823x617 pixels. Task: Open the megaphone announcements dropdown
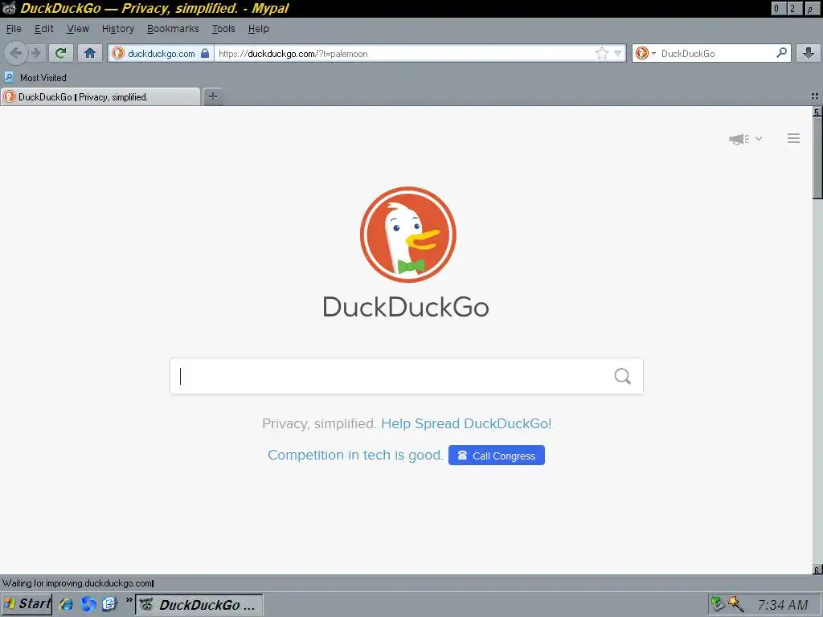click(x=745, y=139)
